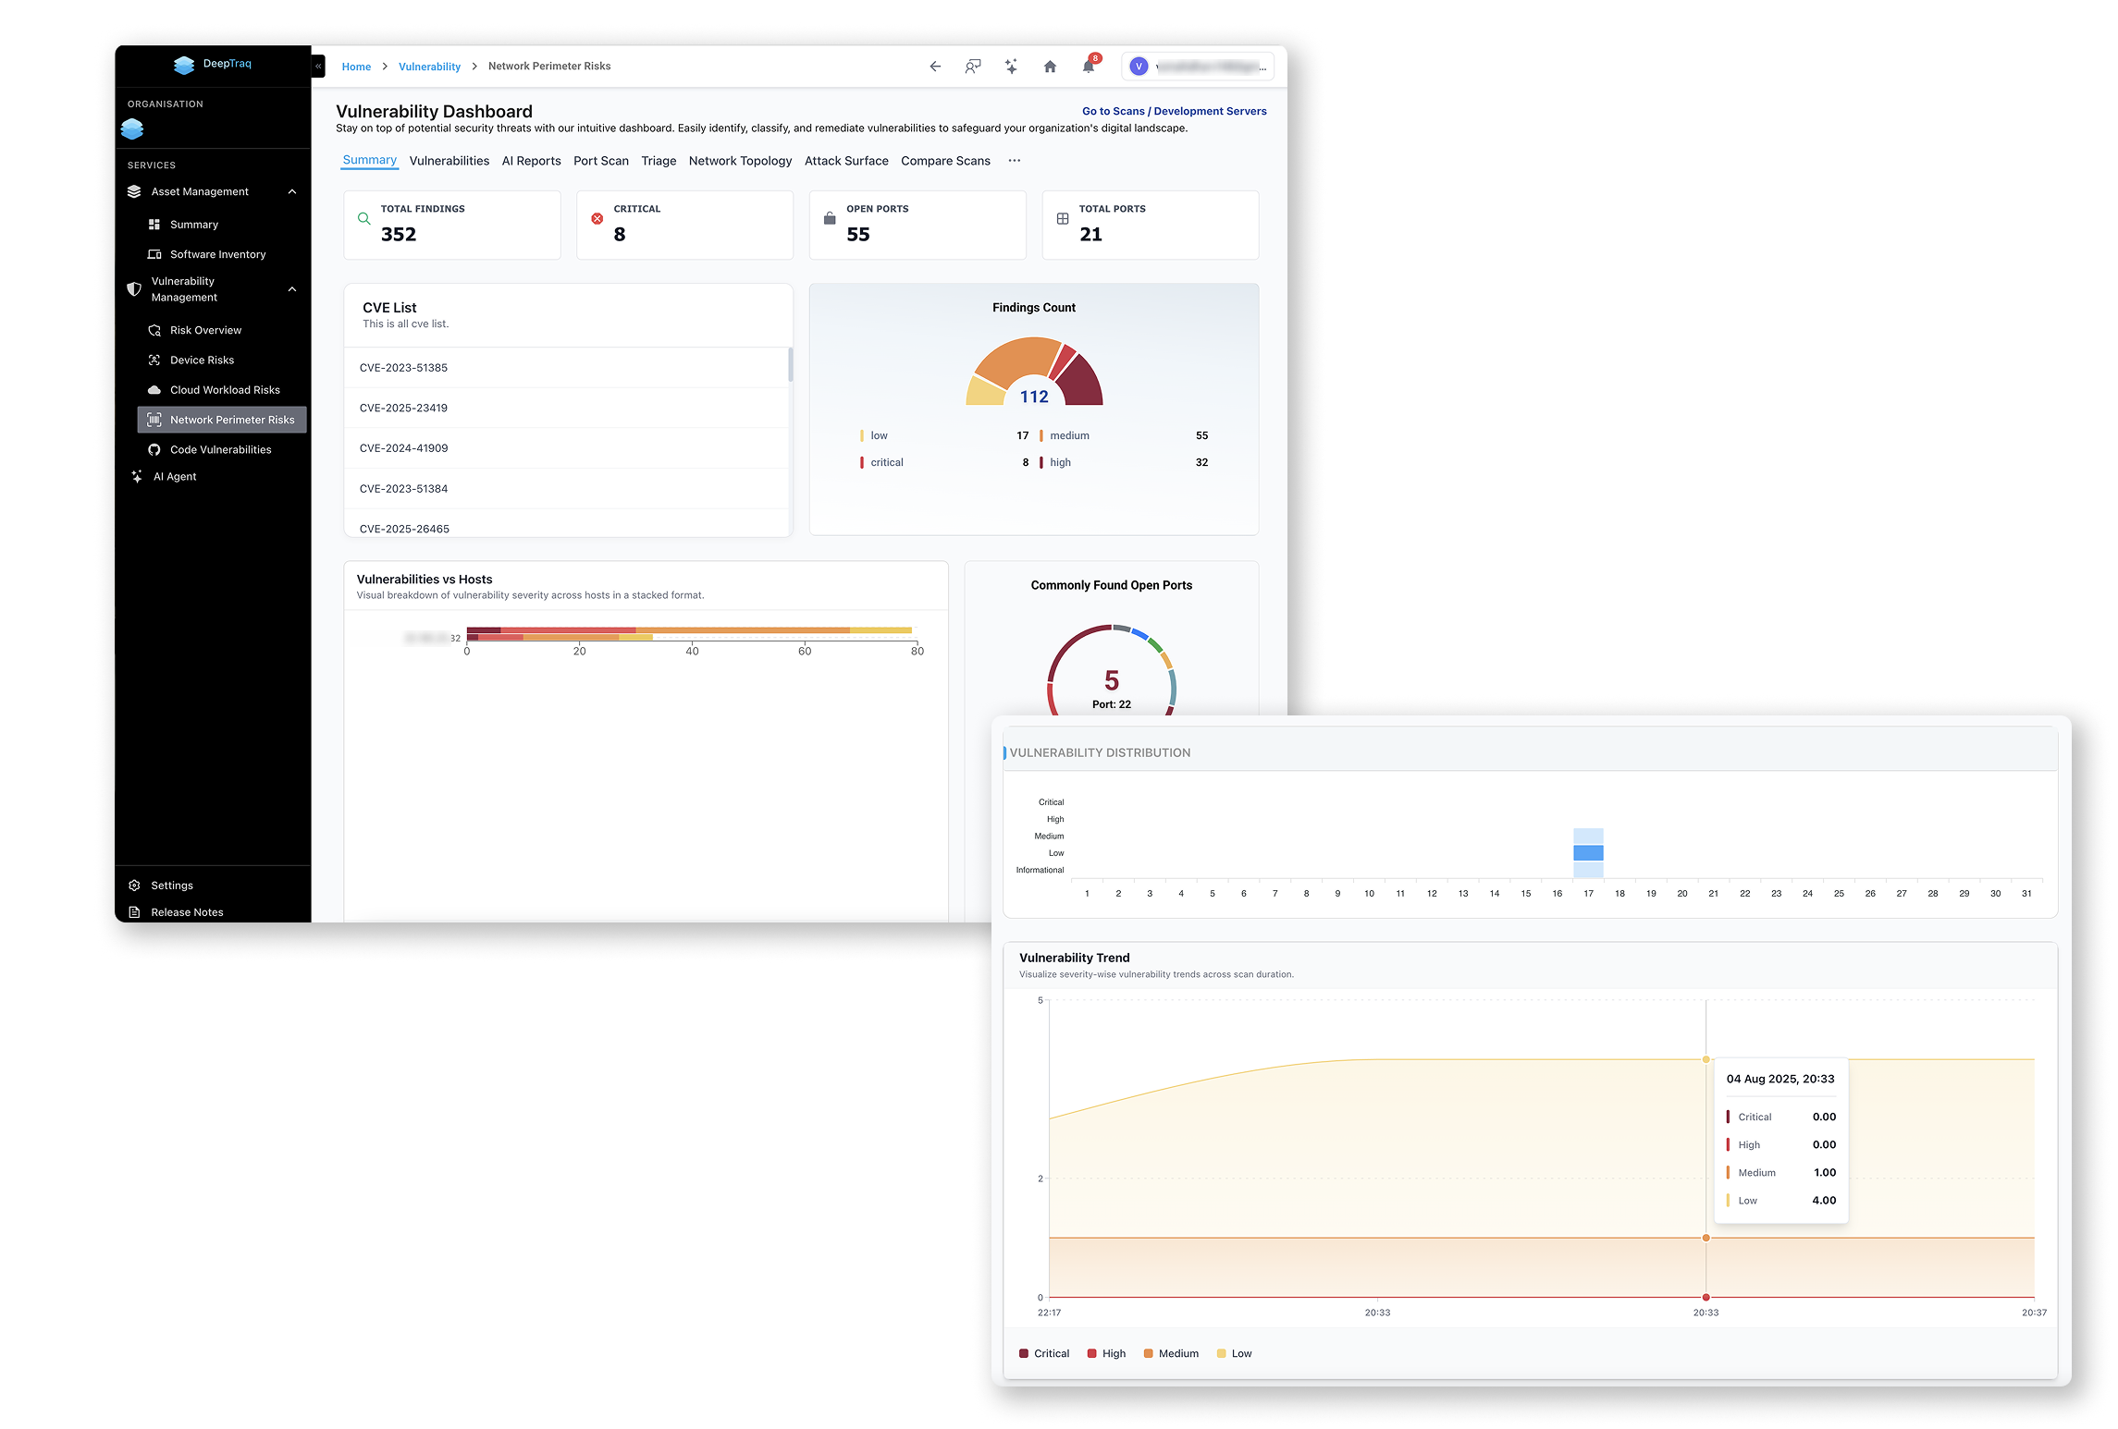2118x1429 pixels.
Task: Click the DeepTraq logo icon
Action: pyautogui.click(x=184, y=65)
